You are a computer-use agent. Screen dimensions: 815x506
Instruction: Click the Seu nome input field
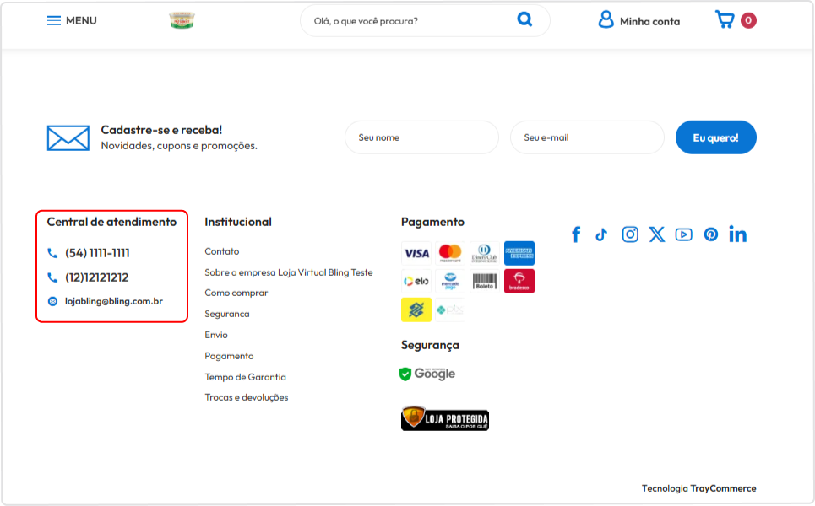tap(421, 137)
